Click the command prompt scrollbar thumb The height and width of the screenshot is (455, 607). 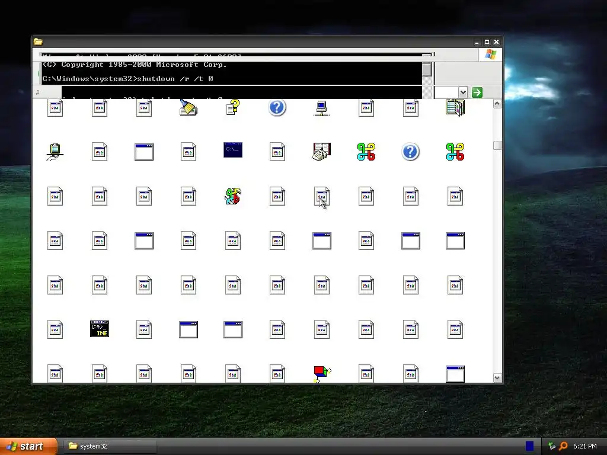pyautogui.click(x=427, y=70)
